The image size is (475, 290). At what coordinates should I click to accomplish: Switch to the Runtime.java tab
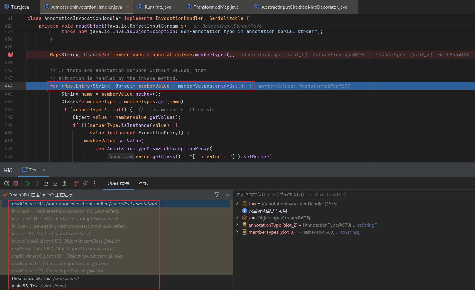click(x=158, y=7)
